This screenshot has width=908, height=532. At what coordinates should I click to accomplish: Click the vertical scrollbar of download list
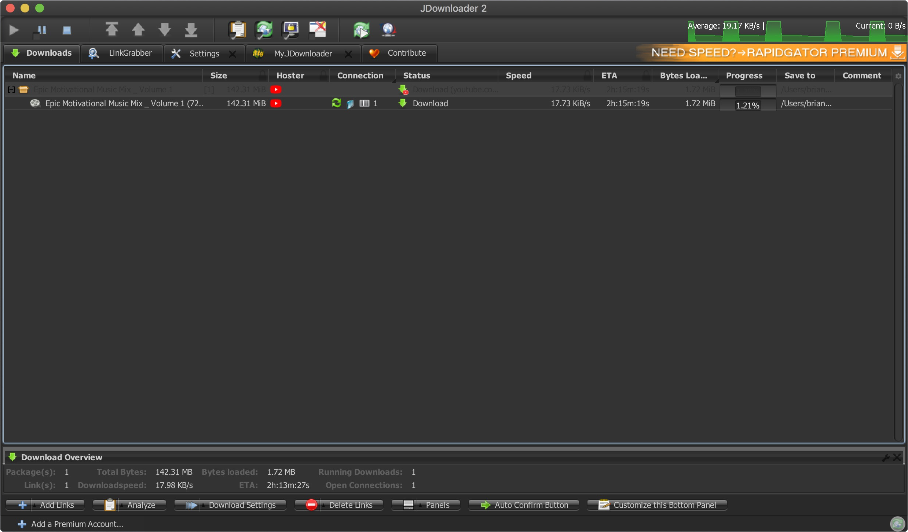coord(898,262)
